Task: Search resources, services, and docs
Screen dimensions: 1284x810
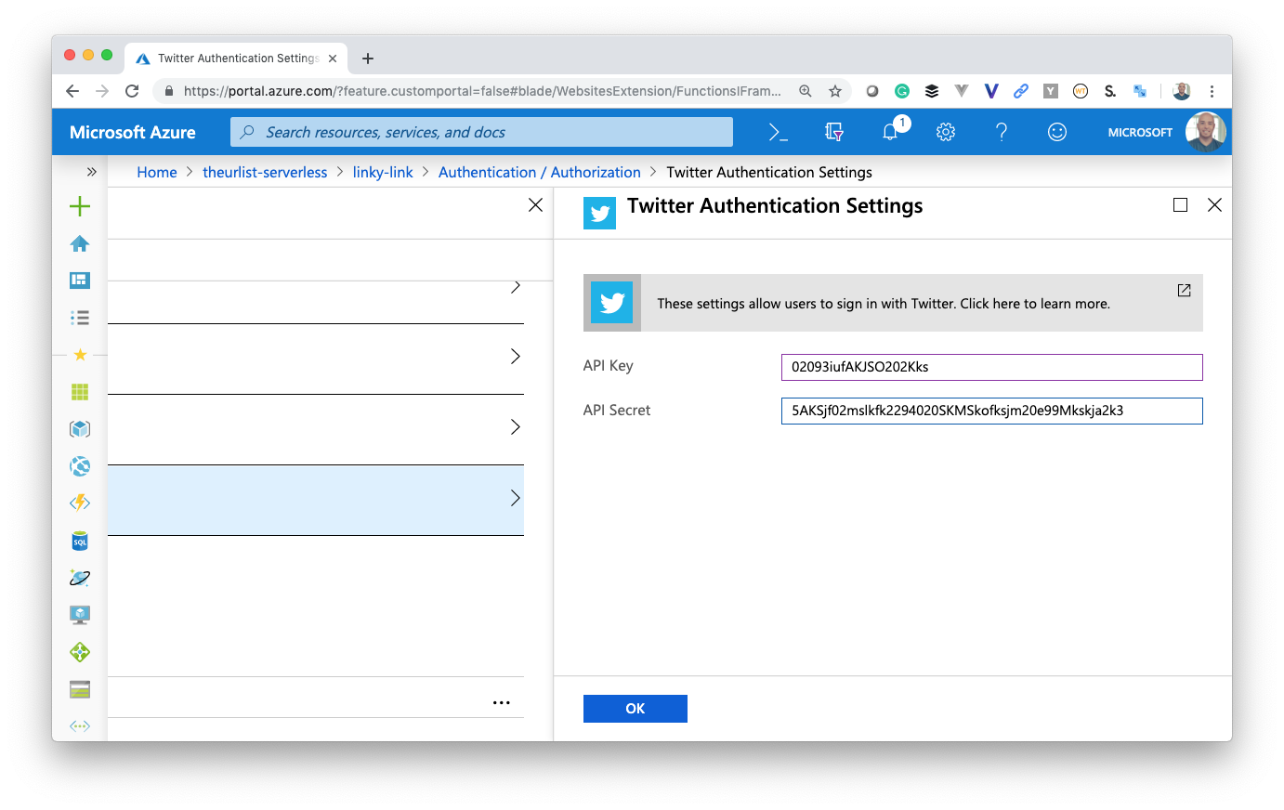Action: (x=481, y=132)
